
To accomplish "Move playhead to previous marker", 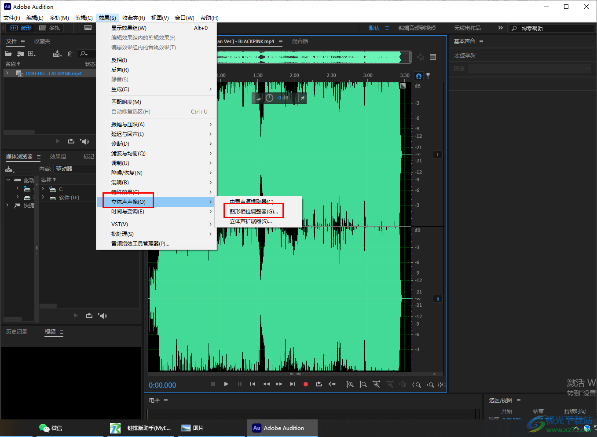I will tap(253, 384).
